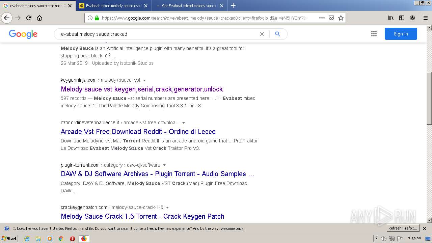Open Arcade Vst Free Download Reddit result
Image resolution: width=432 pixels, height=243 pixels.
138,132
